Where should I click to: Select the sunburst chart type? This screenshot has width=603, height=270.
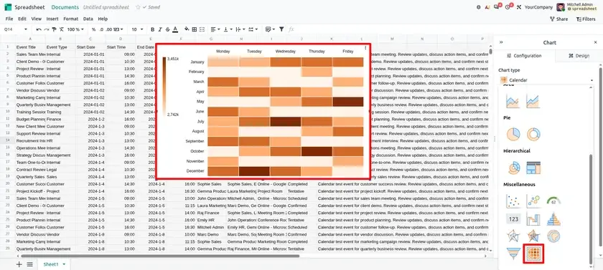[x=513, y=168]
